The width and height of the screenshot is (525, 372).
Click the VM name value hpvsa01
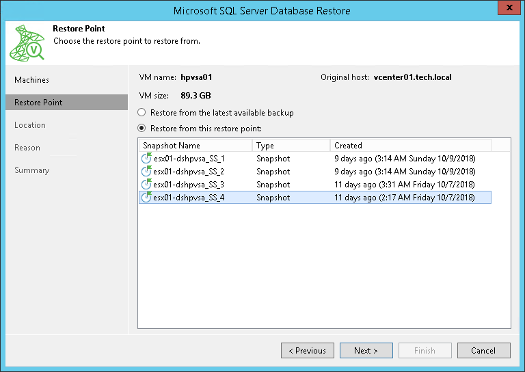coord(196,77)
